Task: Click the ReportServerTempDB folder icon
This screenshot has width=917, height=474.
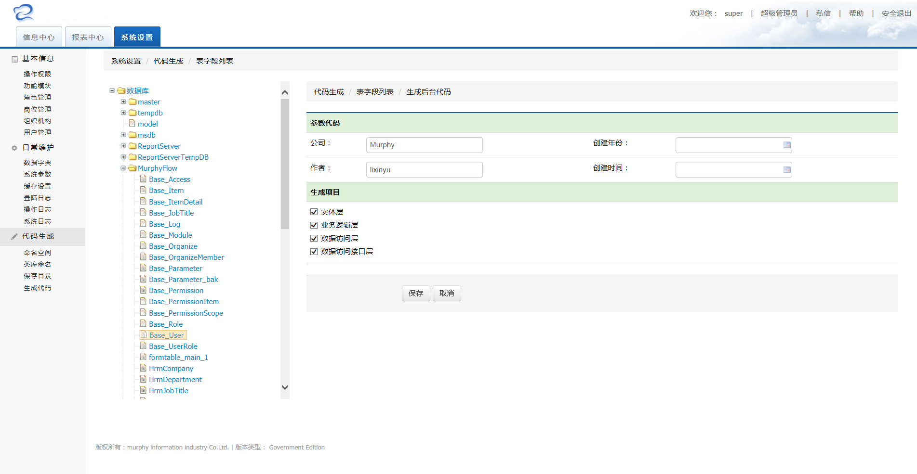Action: (x=133, y=157)
